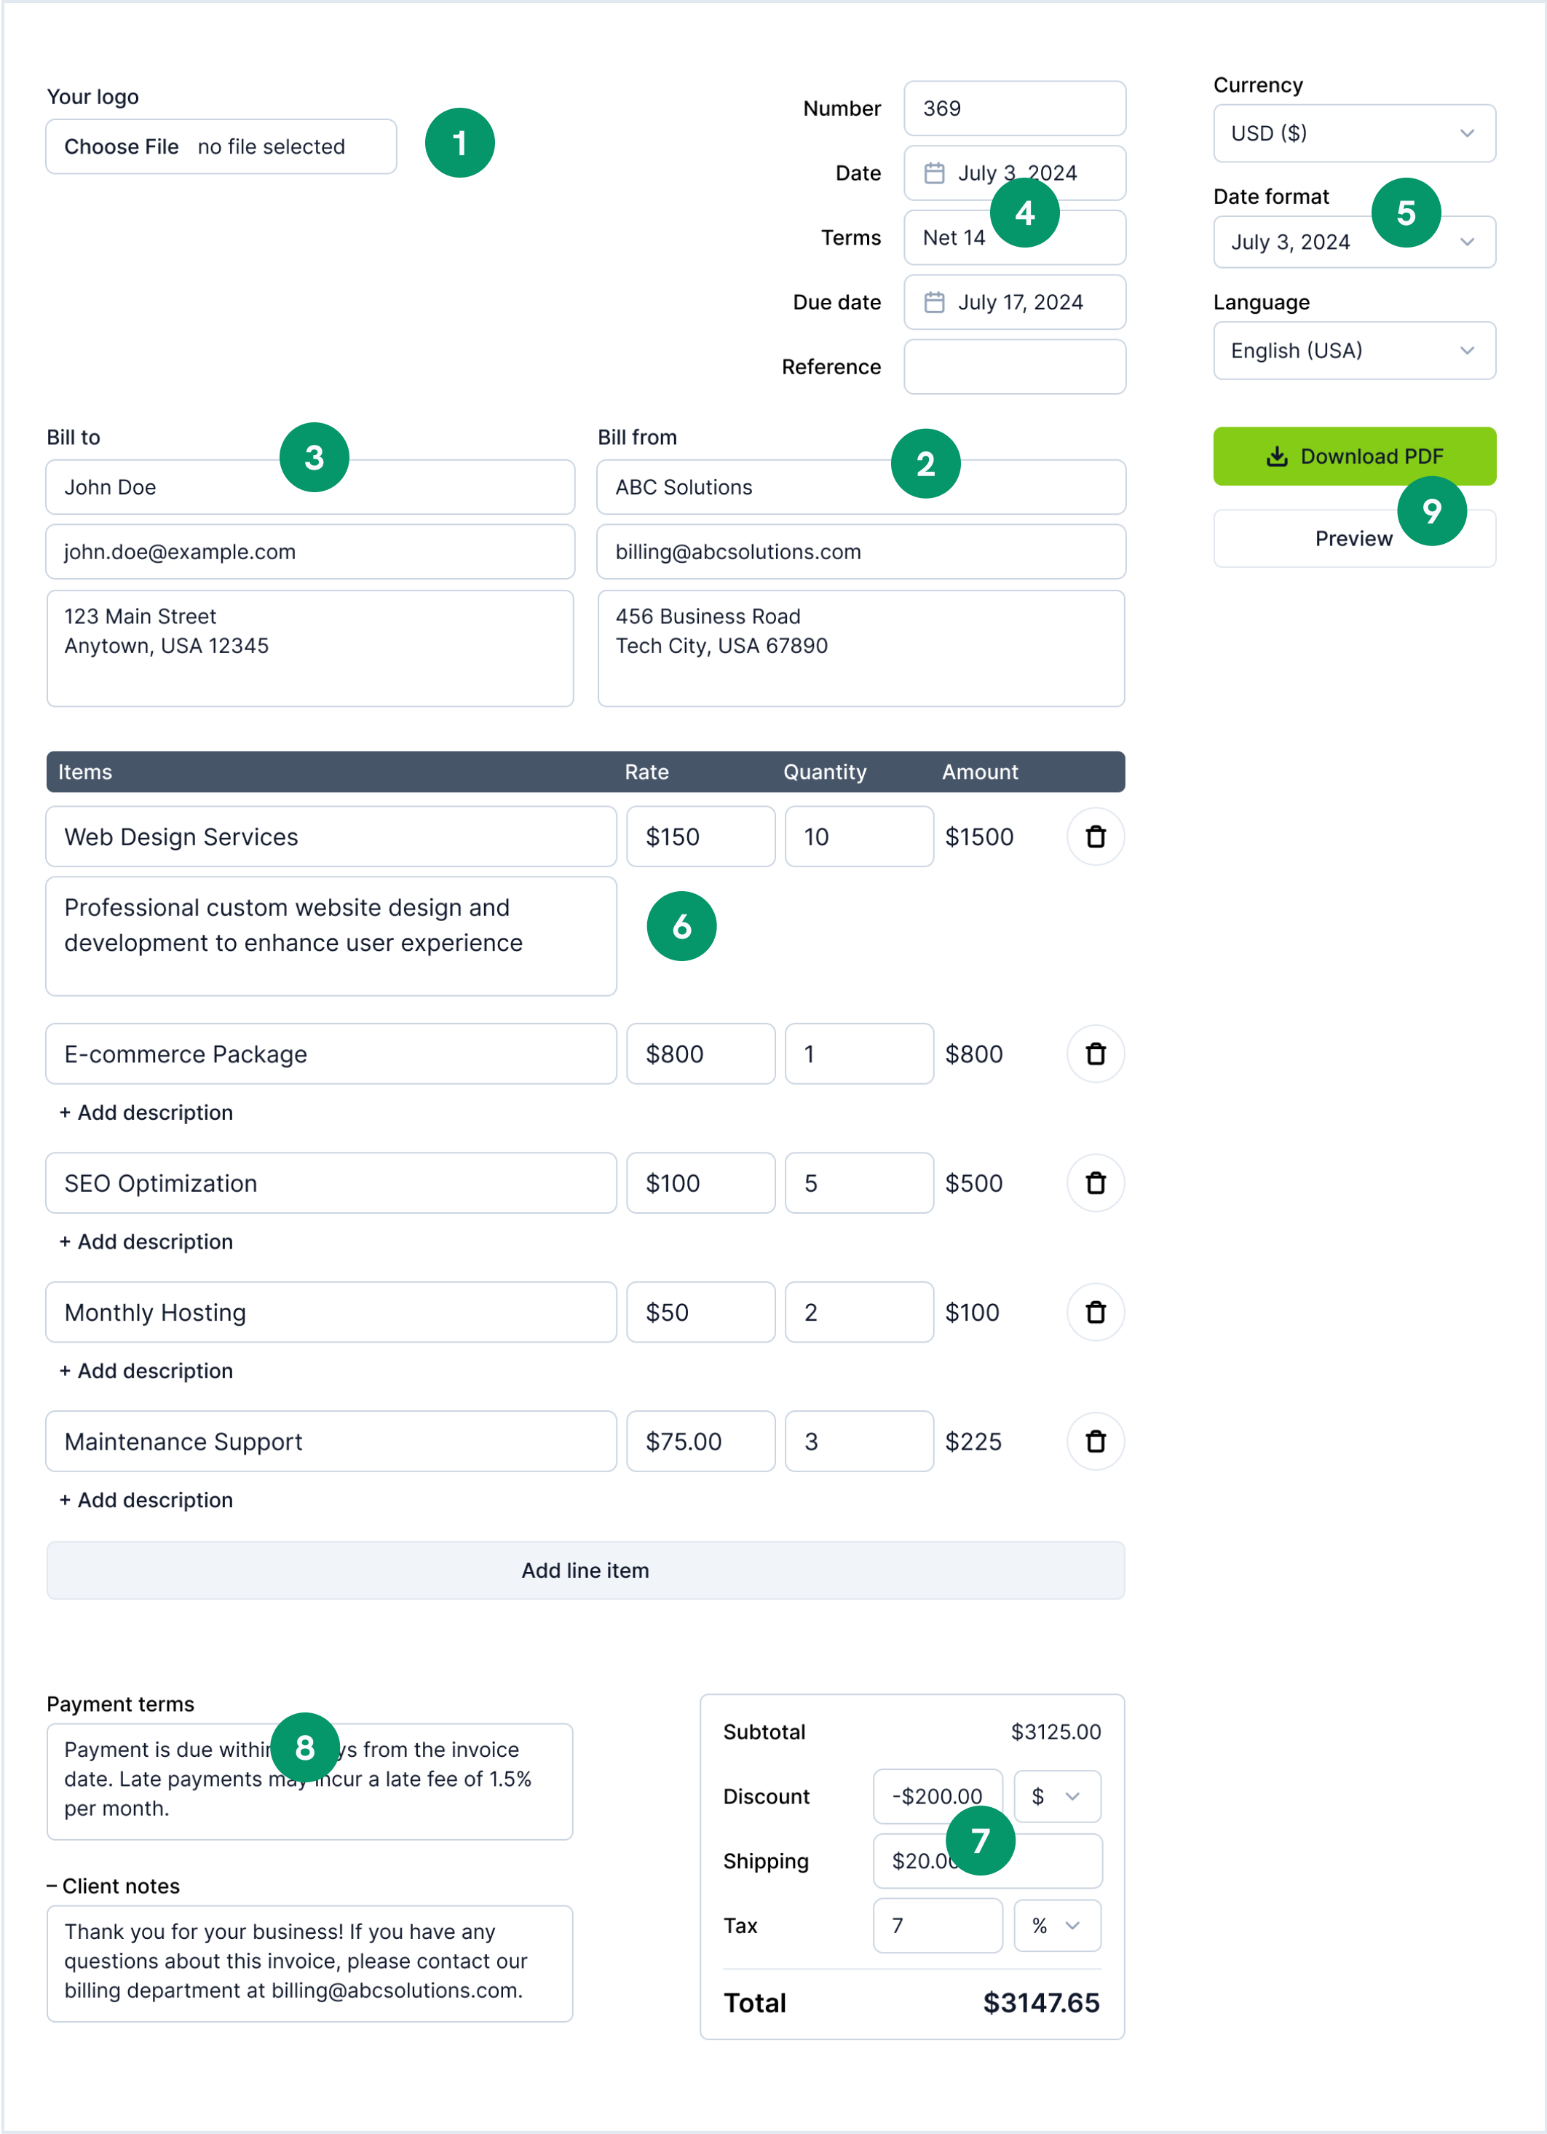Viewport: 1547px width, 2134px height.
Task: Delete the E-commerce Package line item
Action: (1096, 1054)
